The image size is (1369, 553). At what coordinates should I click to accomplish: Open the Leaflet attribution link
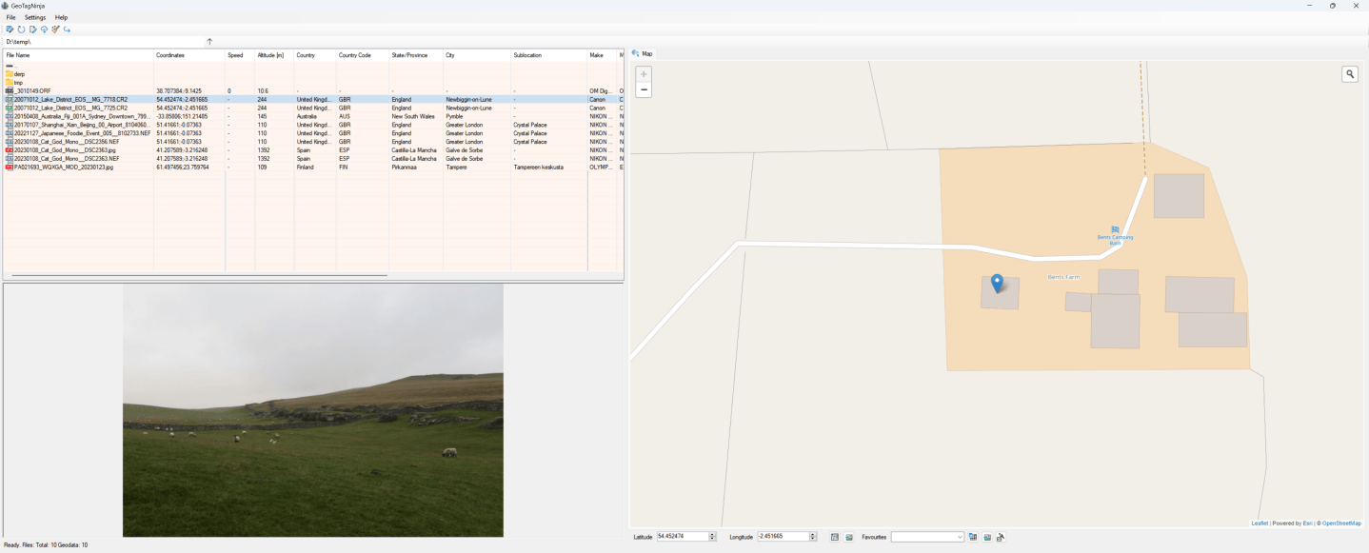pos(1260,523)
